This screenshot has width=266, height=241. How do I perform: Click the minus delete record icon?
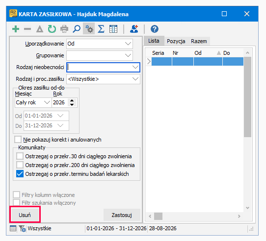coord(27,29)
